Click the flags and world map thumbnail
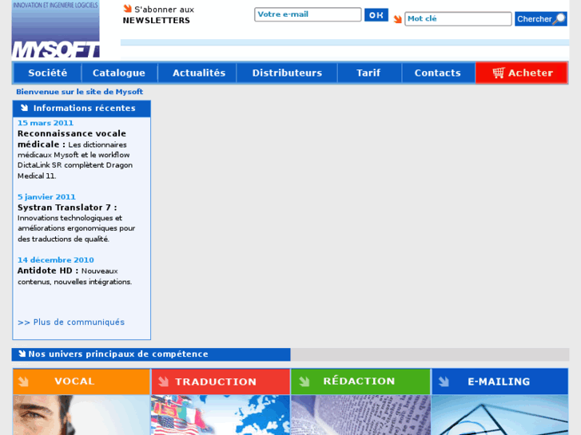 tap(221, 415)
